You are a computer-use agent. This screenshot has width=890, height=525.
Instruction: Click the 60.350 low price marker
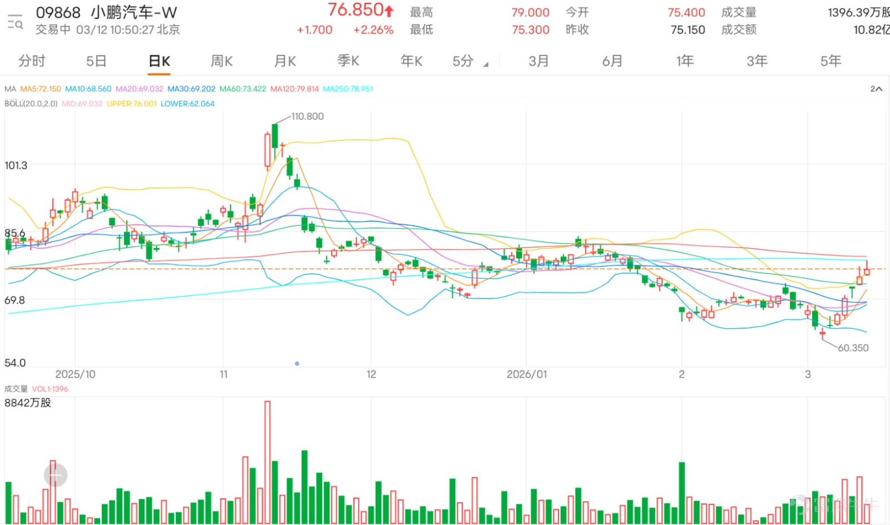click(853, 348)
